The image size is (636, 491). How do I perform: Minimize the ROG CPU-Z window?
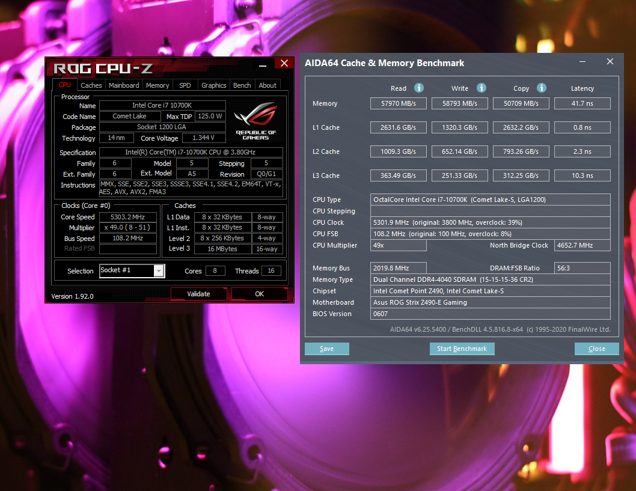[263, 65]
